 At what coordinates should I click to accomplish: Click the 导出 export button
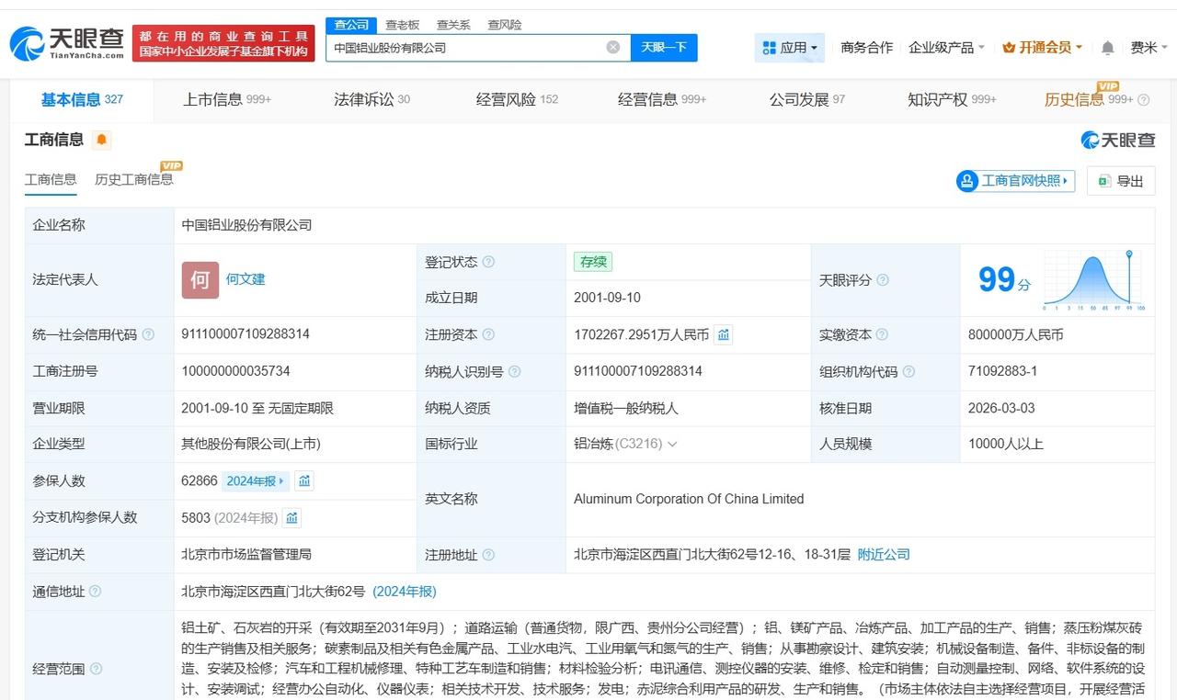point(1121,181)
